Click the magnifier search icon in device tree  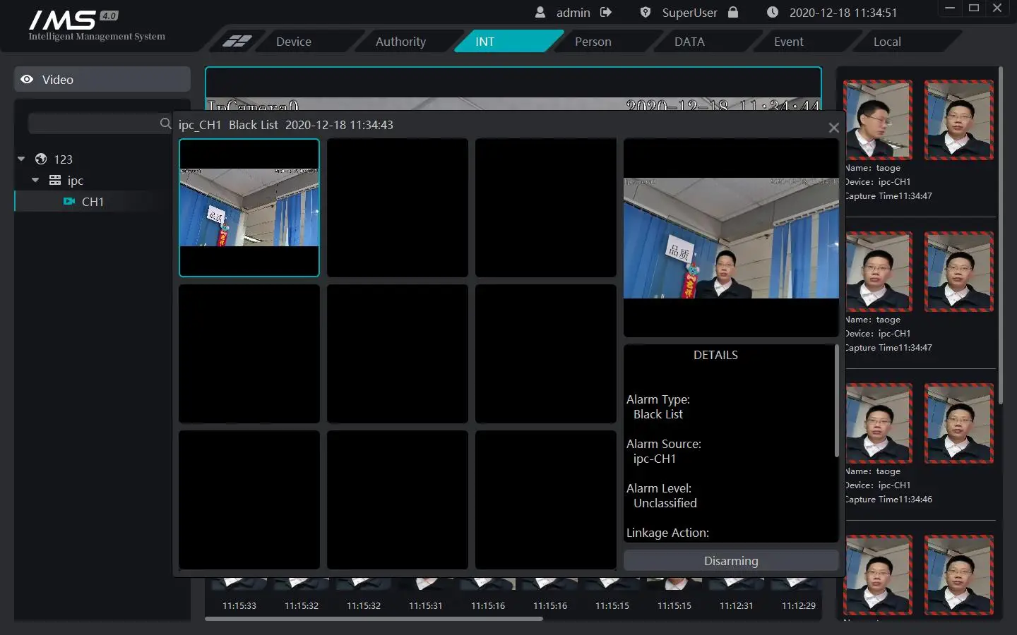pyautogui.click(x=165, y=123)
